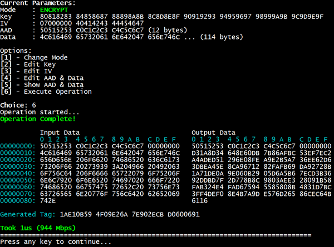
Task: Click the row offset 00000040
Action: coord(18,173)
